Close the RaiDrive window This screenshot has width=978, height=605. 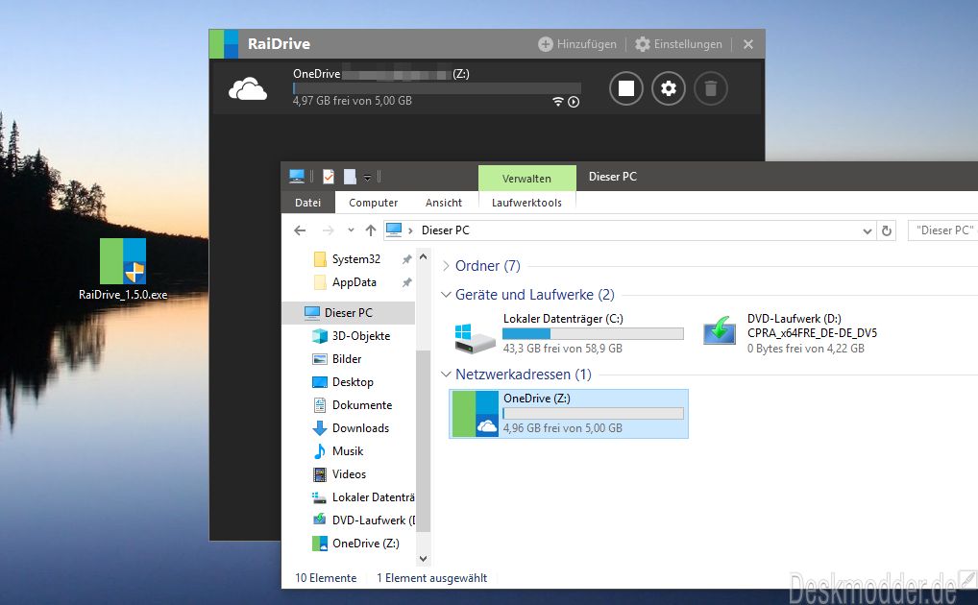748,43
